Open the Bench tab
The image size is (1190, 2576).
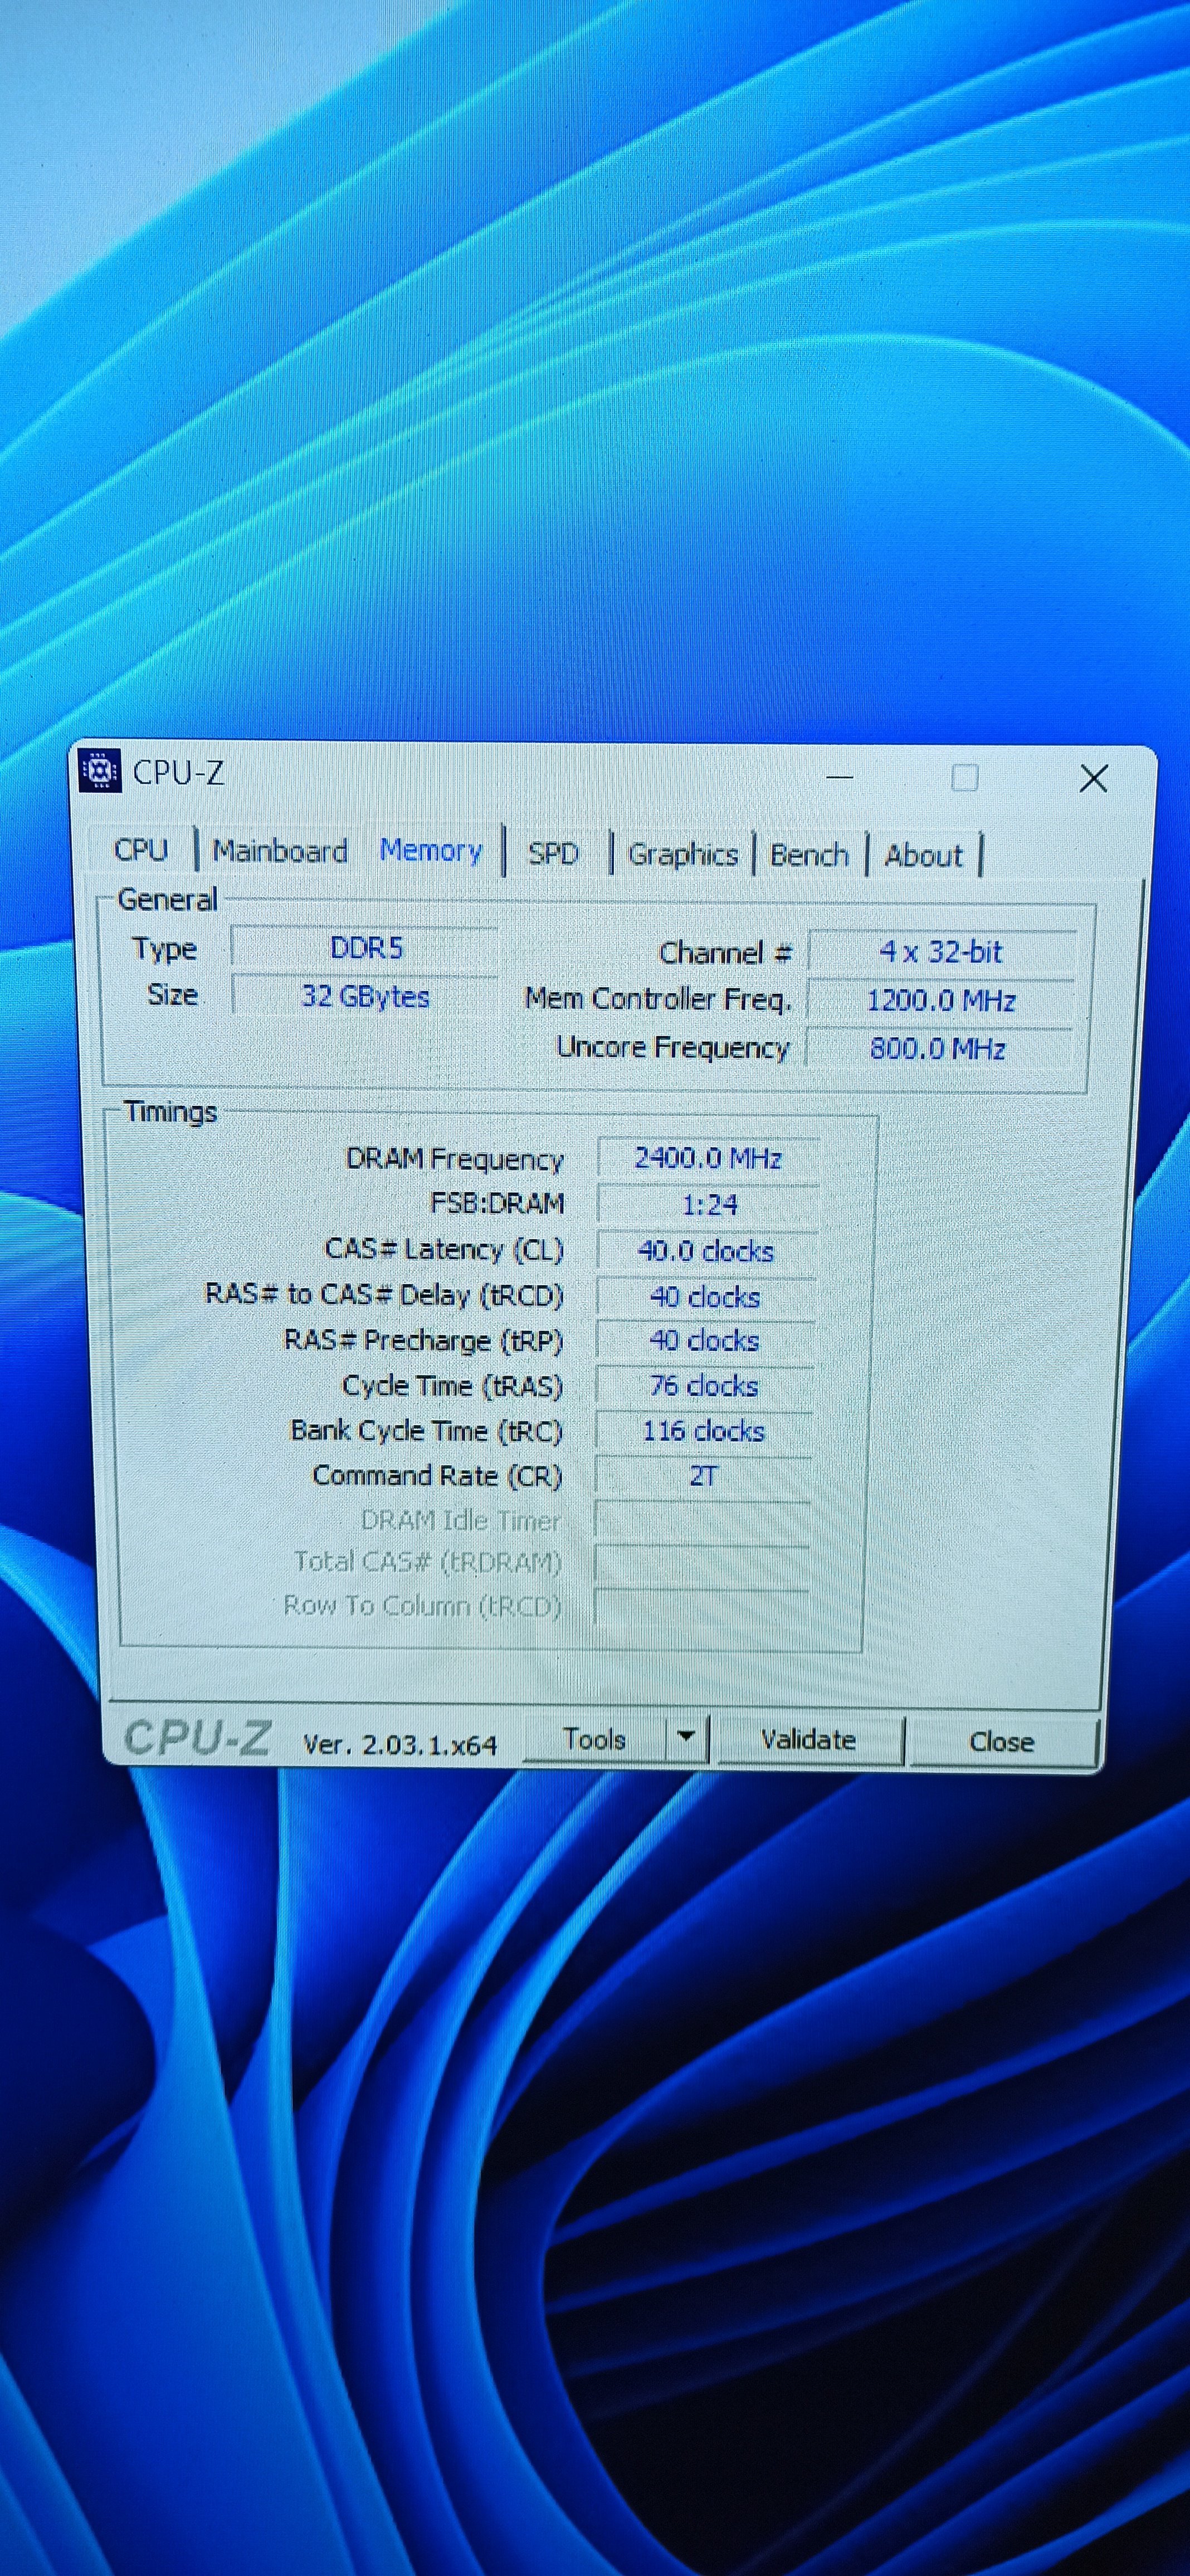click(809, 856)
